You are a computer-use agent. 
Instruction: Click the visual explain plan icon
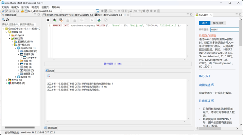(99, 20)
